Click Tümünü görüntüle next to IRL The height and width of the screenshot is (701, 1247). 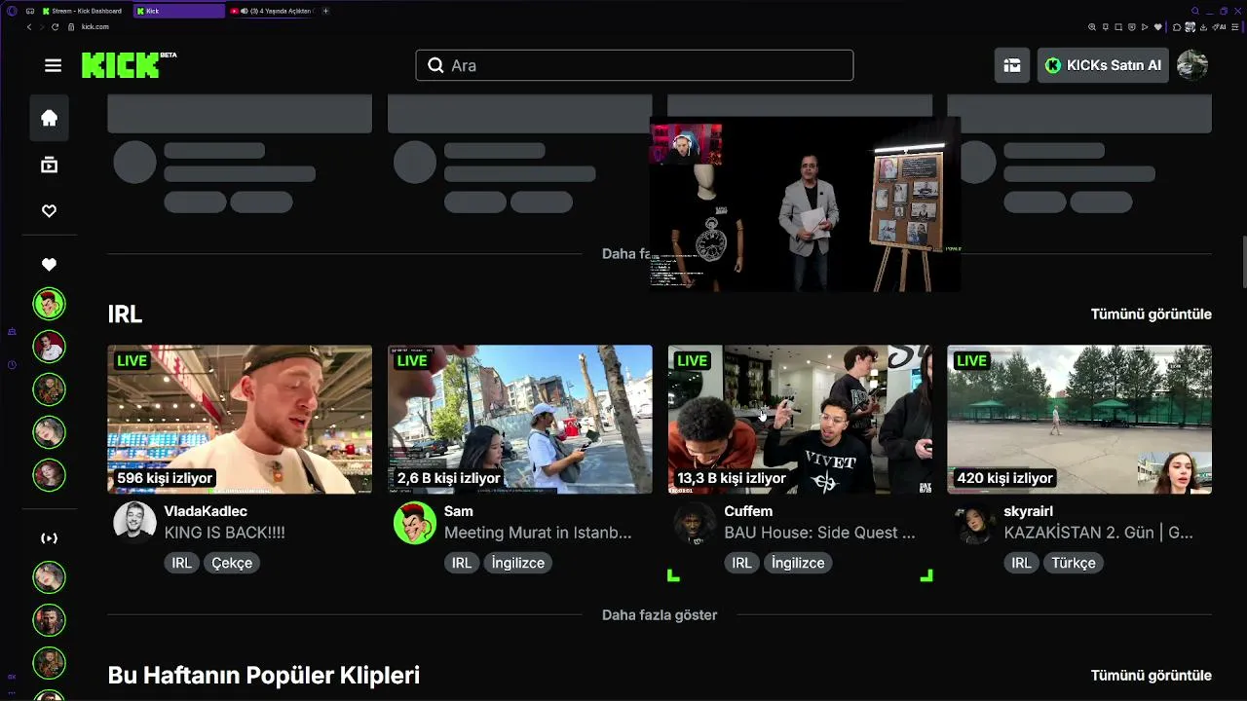coord(1151,314)
